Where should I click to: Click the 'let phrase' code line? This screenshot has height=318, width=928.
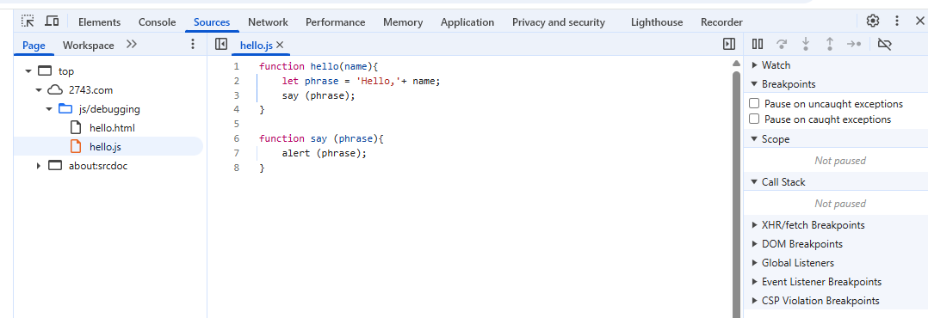361,81
